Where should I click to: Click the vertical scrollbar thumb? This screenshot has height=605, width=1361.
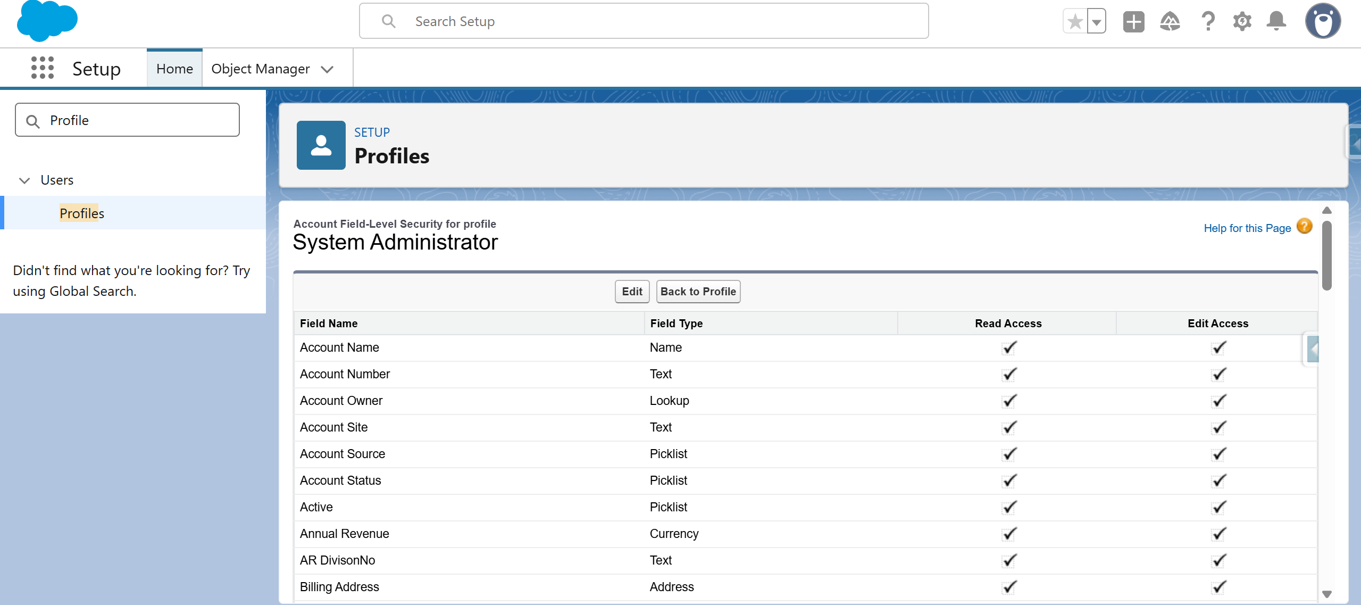tap(1327, 255)
